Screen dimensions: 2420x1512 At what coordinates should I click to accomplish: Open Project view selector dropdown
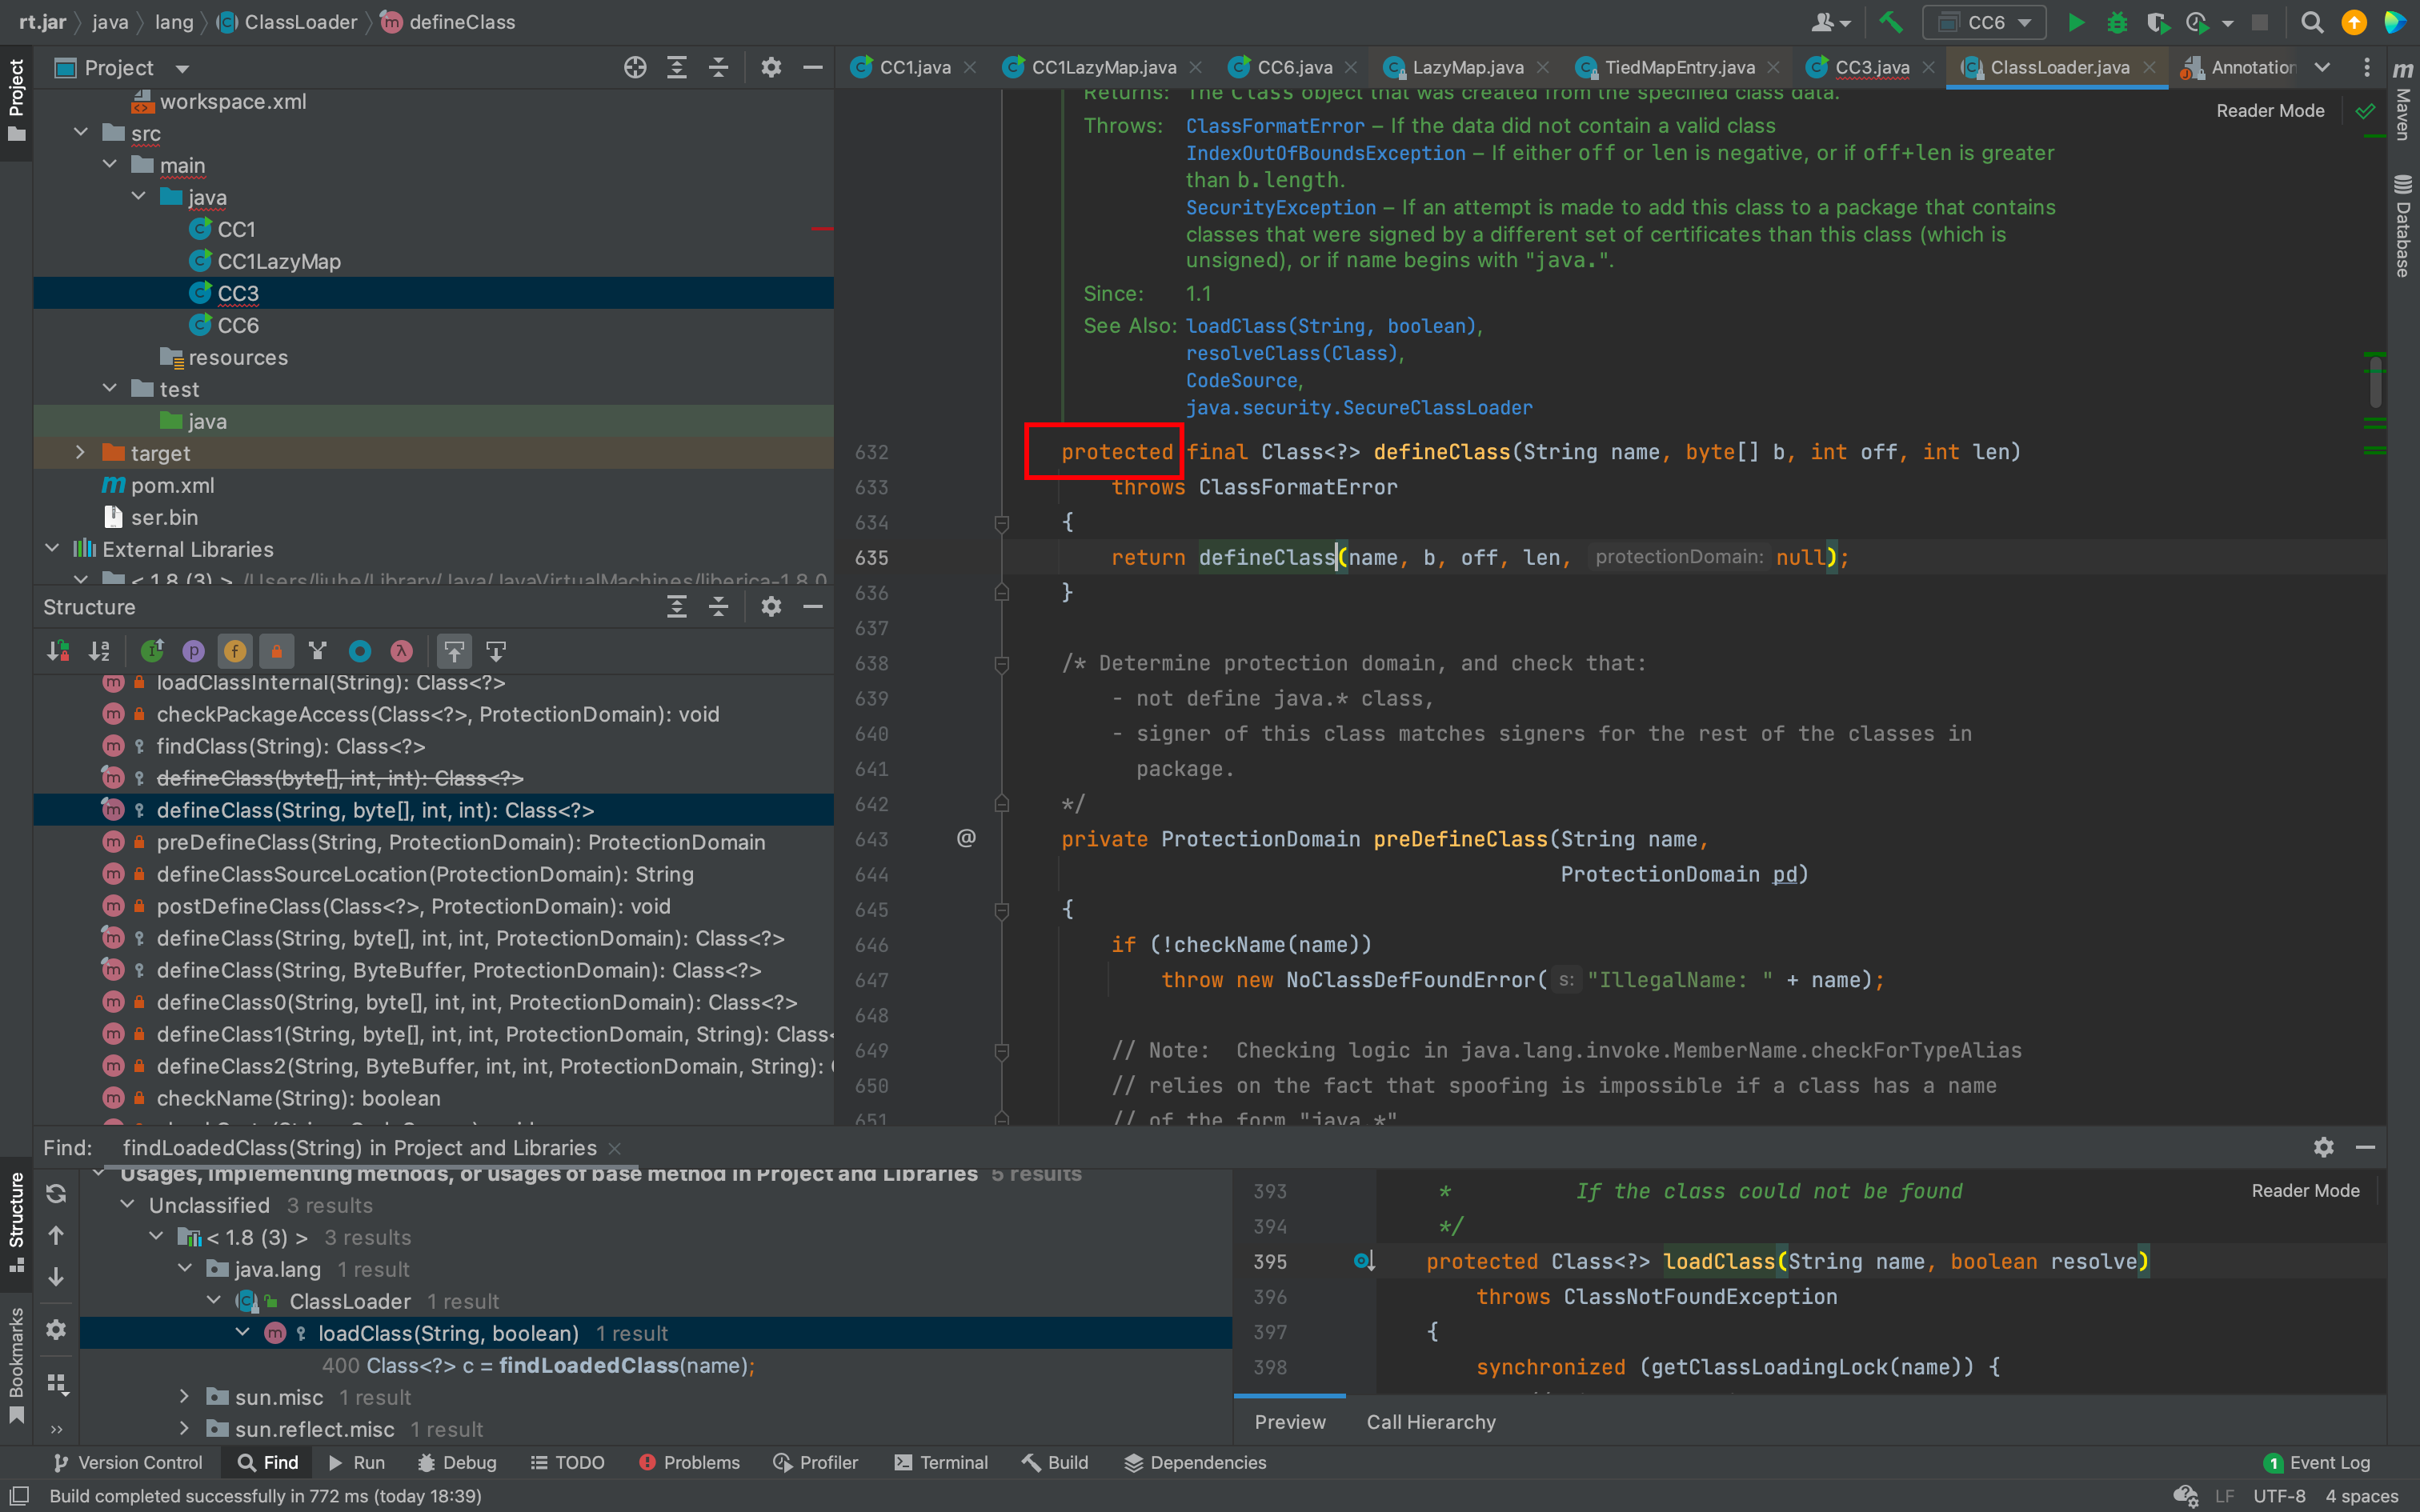pos(182,68)
